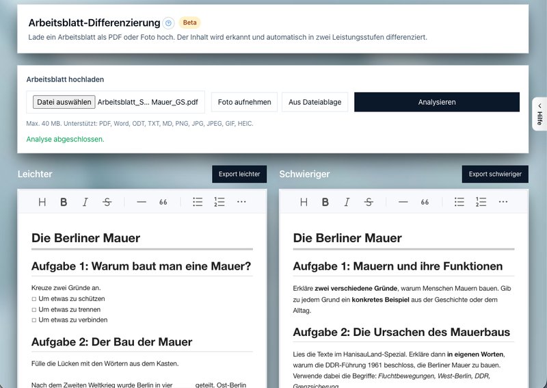Screen dimensions: 547x388
Task: Click 'Aufgabe 1: Mauern und ihre Funktionen' heading
Action: tap(398, 266)
